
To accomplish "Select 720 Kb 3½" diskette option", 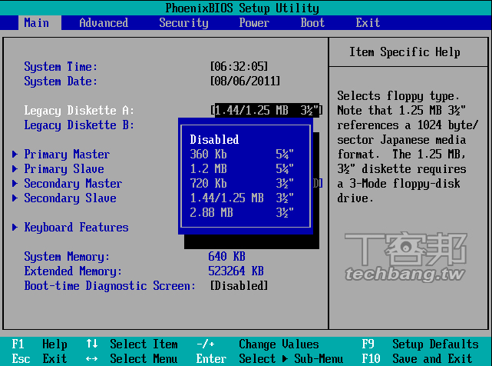I will (241, 184).
